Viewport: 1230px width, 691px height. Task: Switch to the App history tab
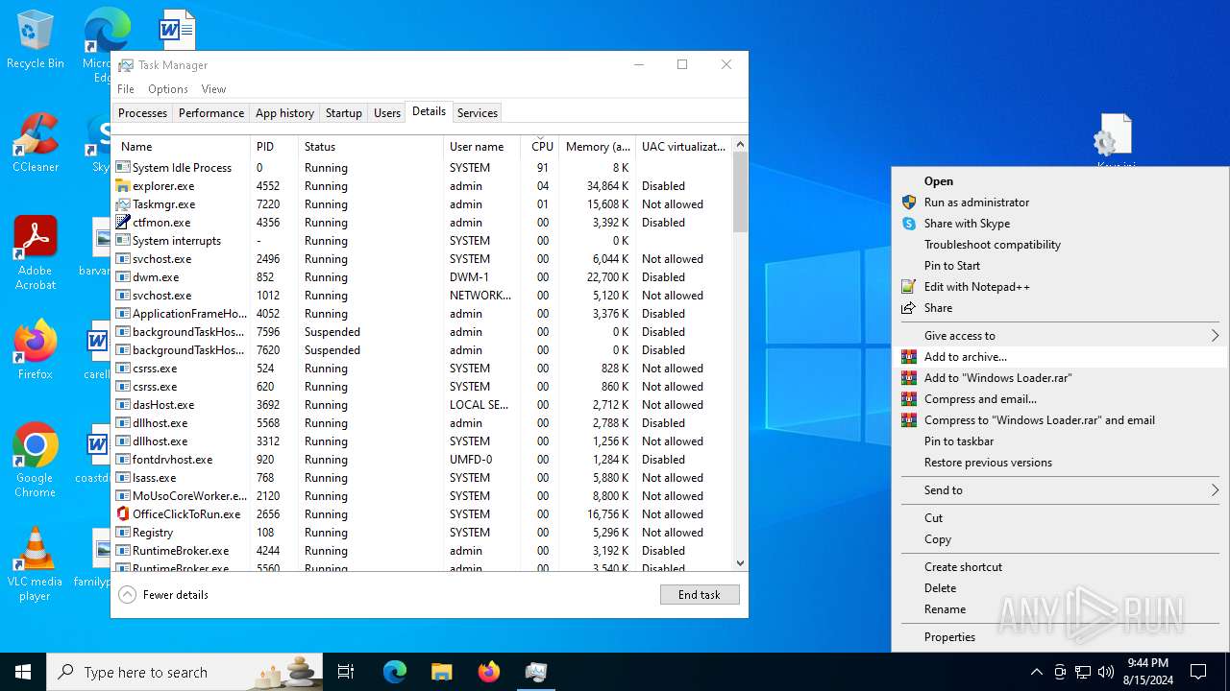pyautogui.click(x=284, y=113)
